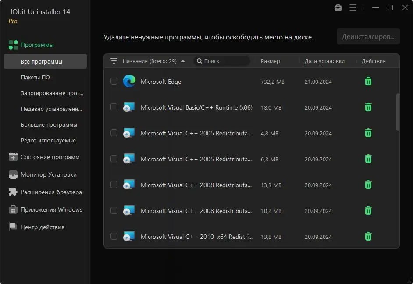The width and height of the screenshot is (413, 284).
Task: Click the toolbox icon in the title bar
Action: click(338, 7)
